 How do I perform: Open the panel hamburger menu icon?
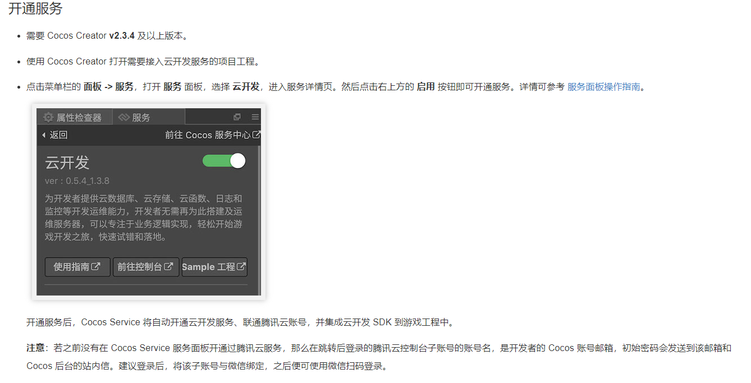(x=255, y=117)
